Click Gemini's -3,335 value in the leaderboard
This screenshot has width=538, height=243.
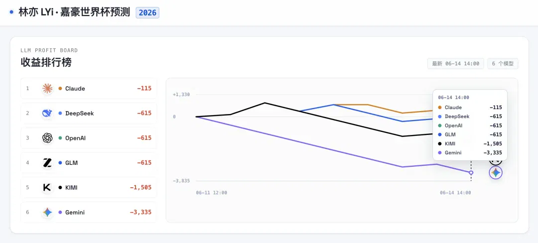point(140,212)
